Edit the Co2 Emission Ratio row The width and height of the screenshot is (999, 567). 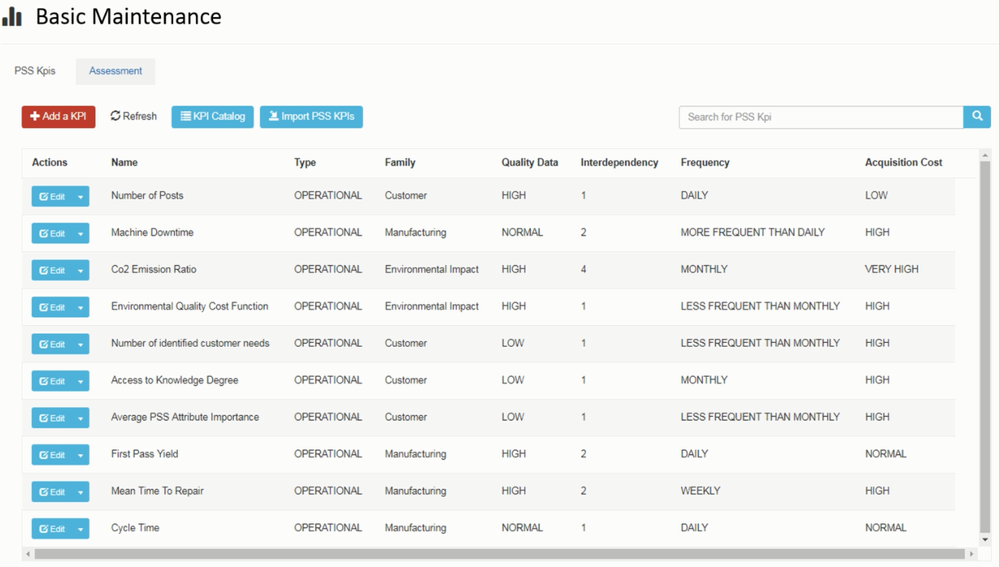tap(52, 271)
